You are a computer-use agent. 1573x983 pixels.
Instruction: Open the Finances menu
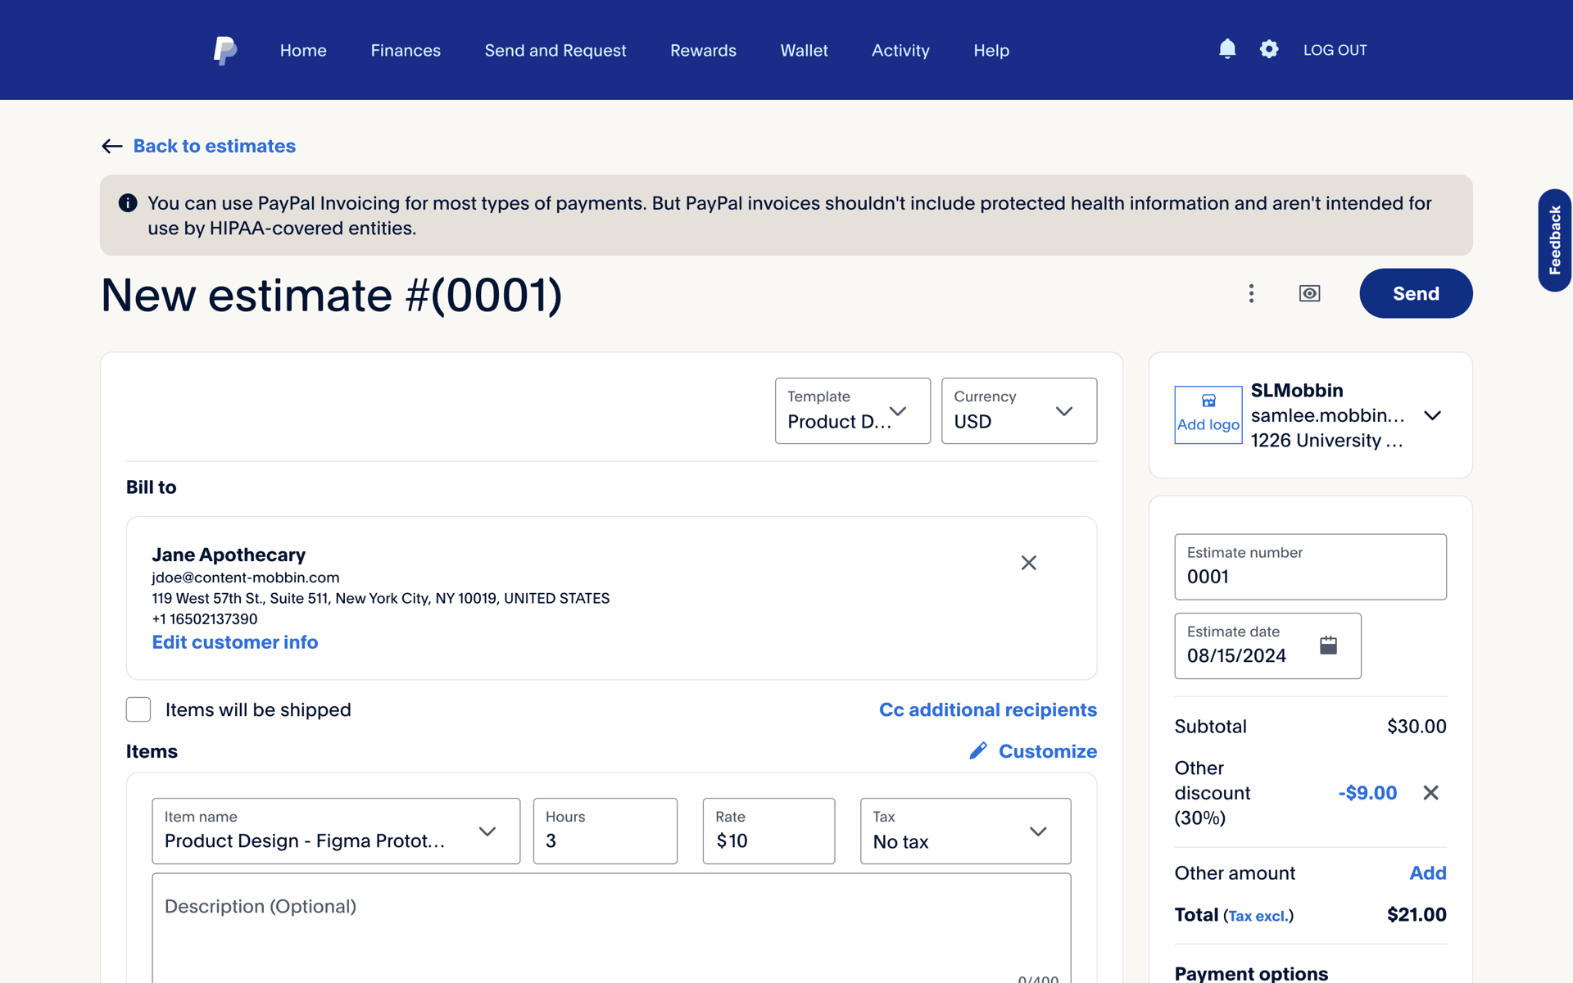(406, 50)
